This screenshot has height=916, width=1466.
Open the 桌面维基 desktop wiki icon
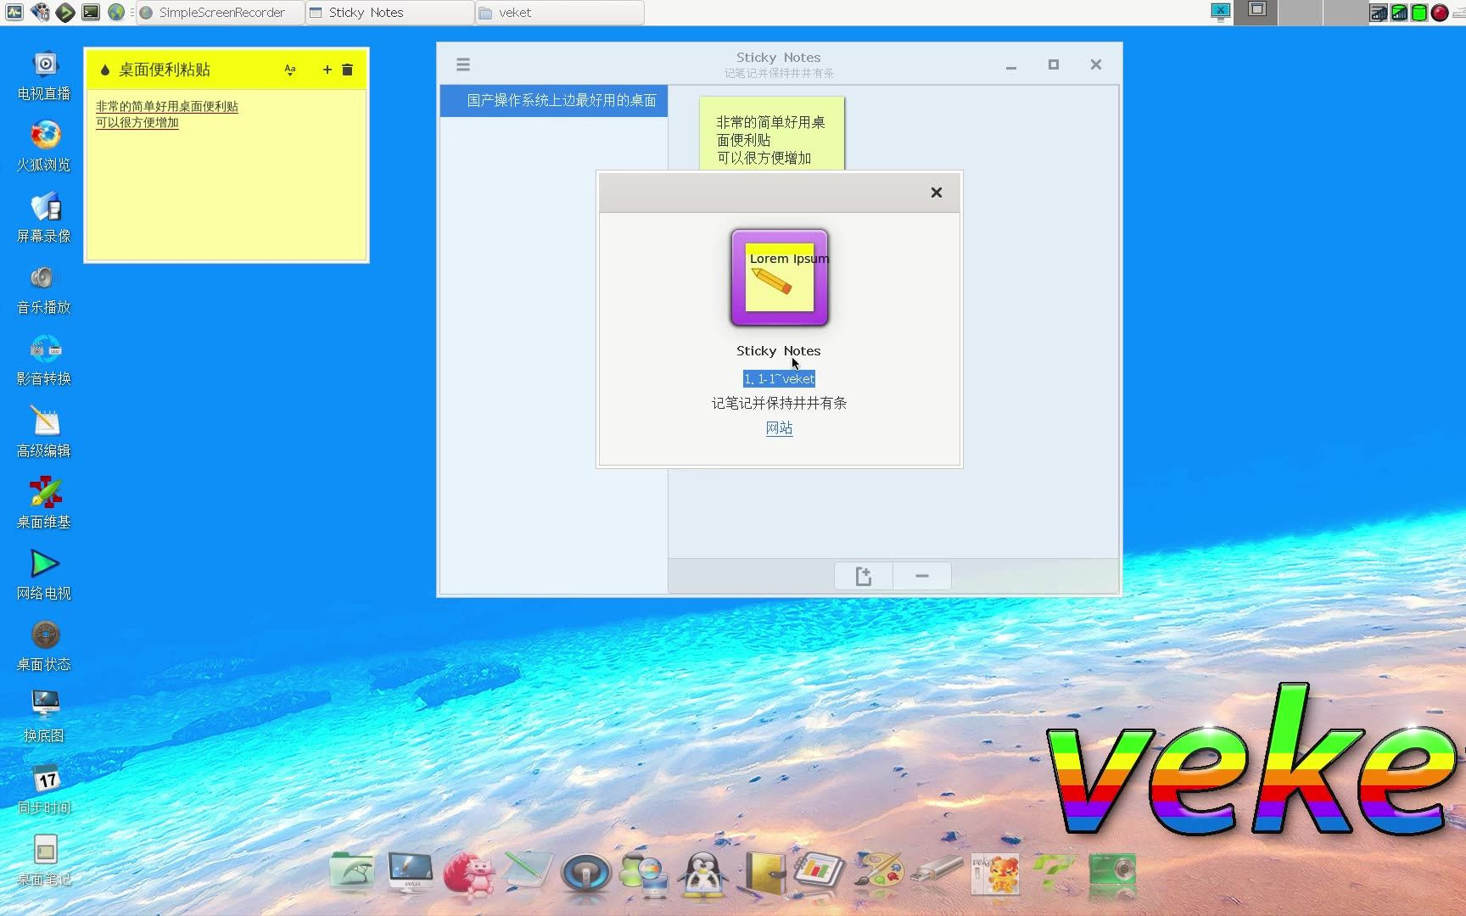click(x=44, y=503)
